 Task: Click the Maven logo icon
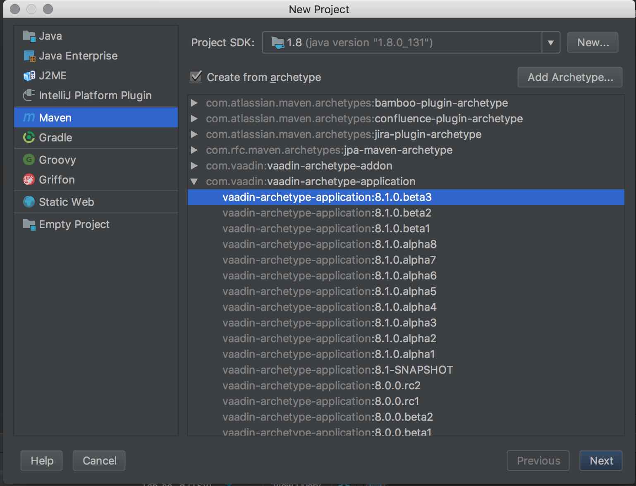[x=29, y=117]
